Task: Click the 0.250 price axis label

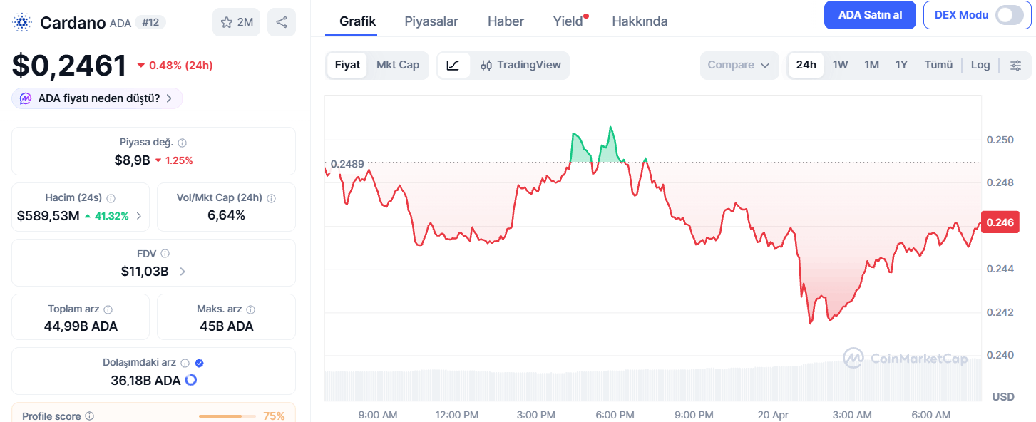Action: [x=1000, y=140]
